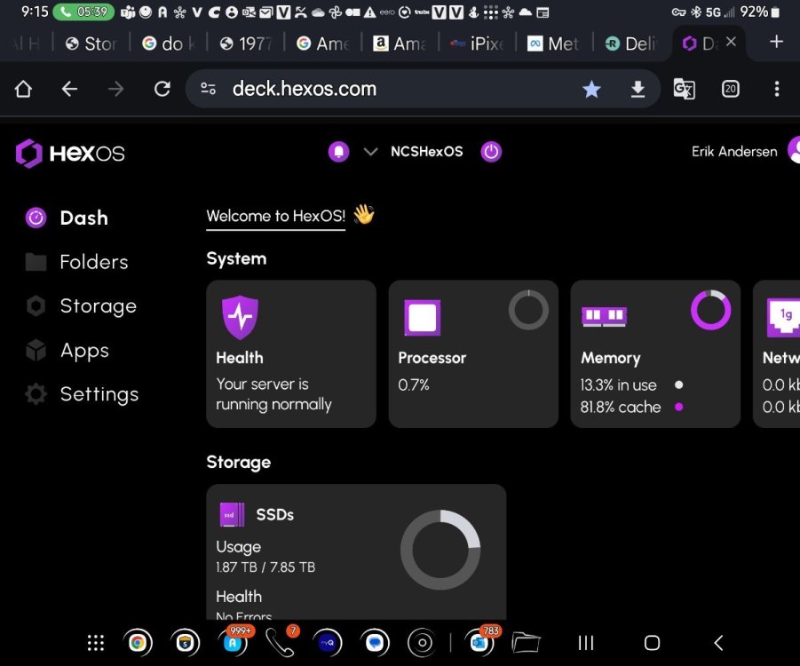
Task: Open Erik Andersen profile avatar
Action: click(793, 151)
